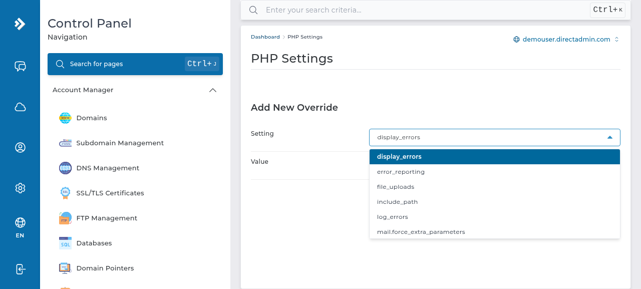Open DNS Management from navigation
Image resolution: width=641 pixels, height=289 pixels.
(108, 168)
